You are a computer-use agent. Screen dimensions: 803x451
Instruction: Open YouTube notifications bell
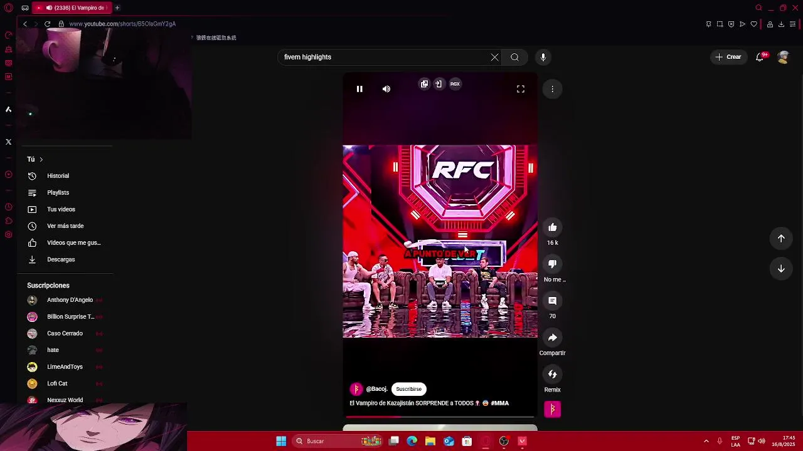coord(760,57)
